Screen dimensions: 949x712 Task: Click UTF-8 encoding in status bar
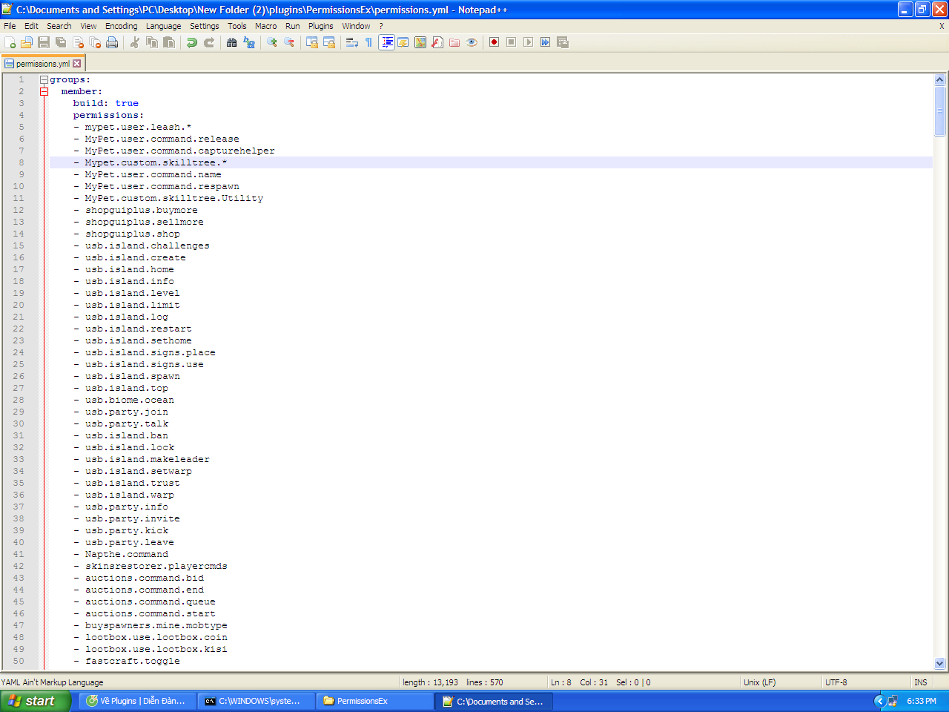point(836,682)
